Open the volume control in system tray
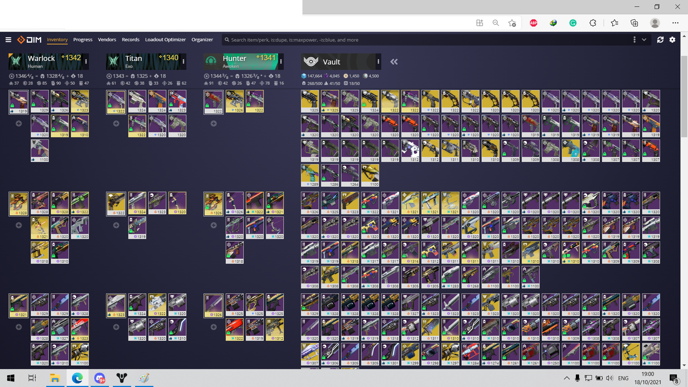This screenshot has height=387, width=688. (610, 378)
